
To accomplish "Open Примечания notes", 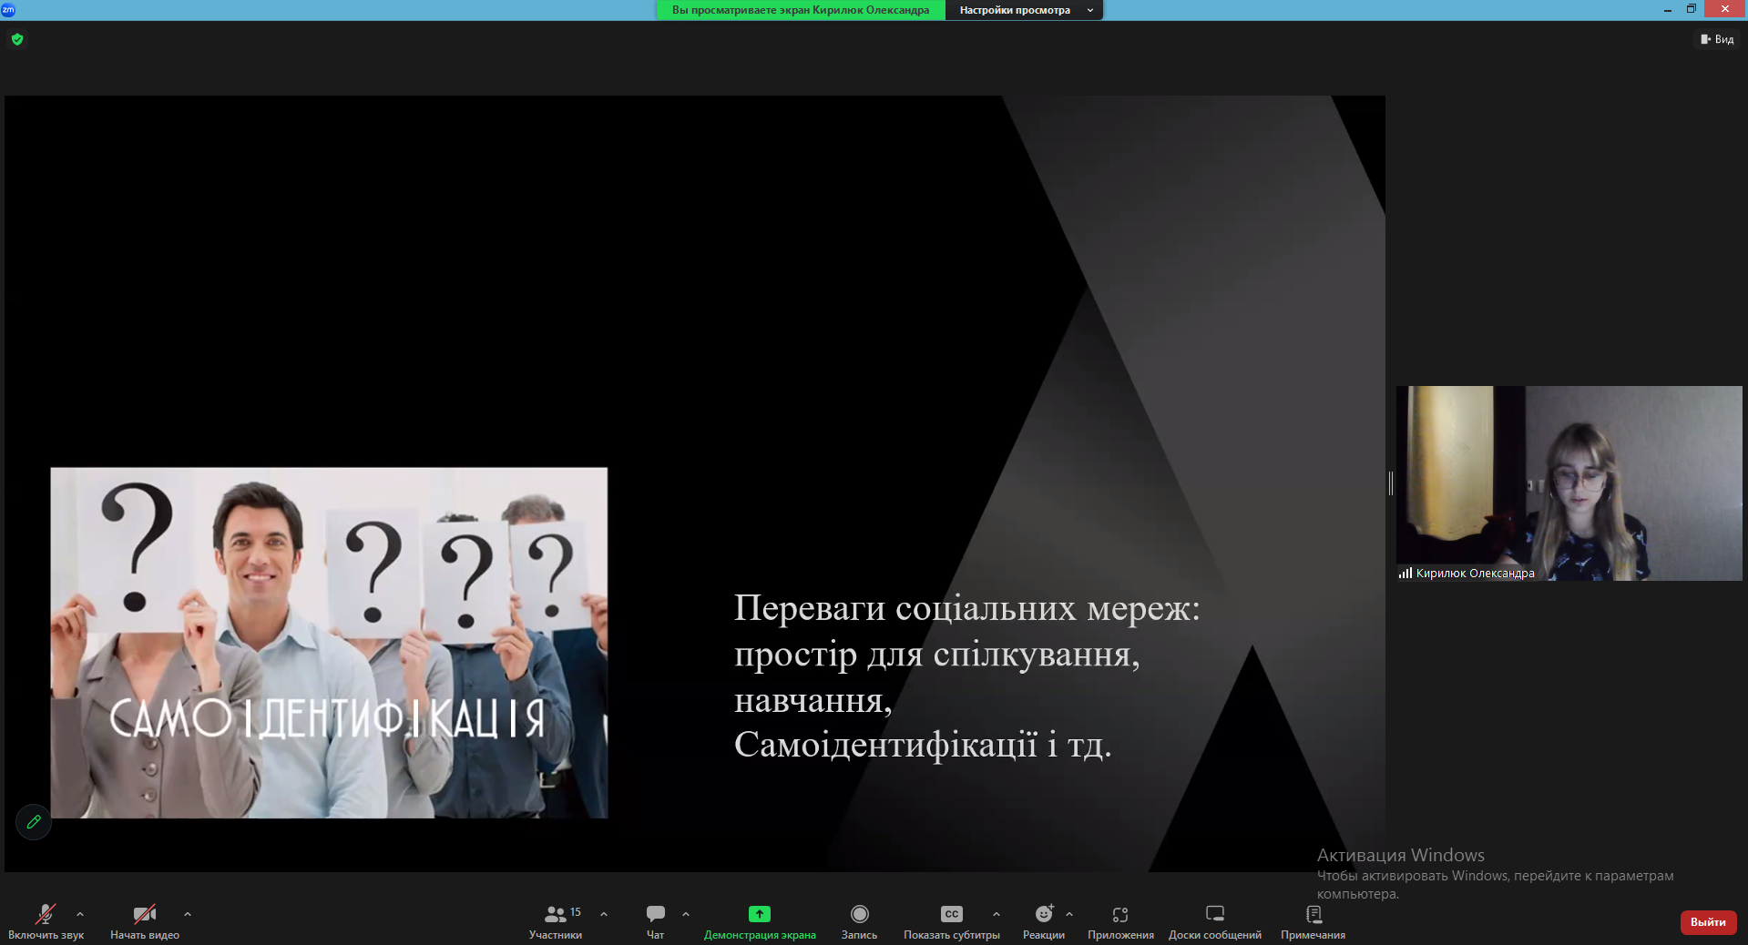I will point(1314,921).
